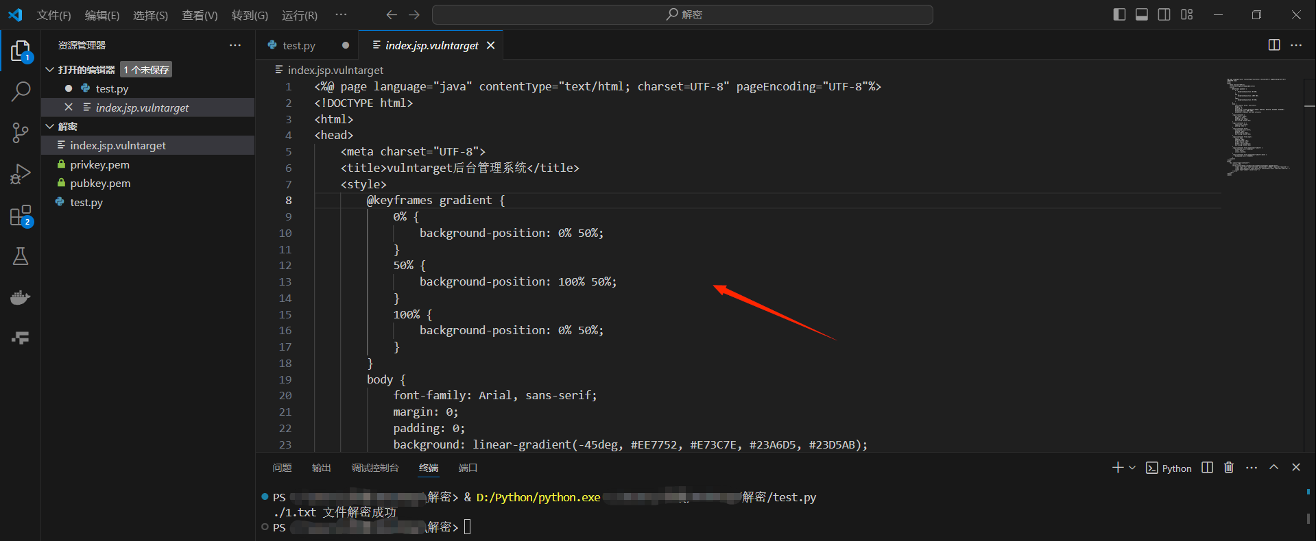
Task: Toggle the secondary side bar visibility
Action: click(x=1164, y=14)
